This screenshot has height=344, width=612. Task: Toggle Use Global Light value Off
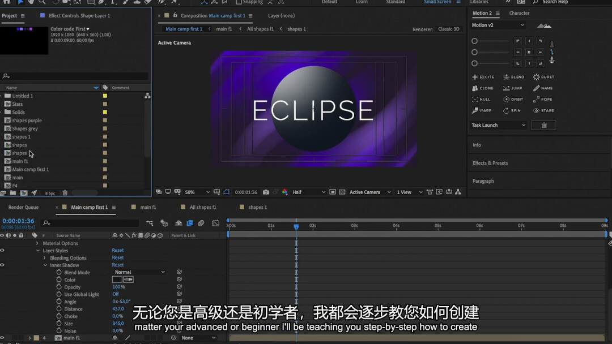pos(116,294)
